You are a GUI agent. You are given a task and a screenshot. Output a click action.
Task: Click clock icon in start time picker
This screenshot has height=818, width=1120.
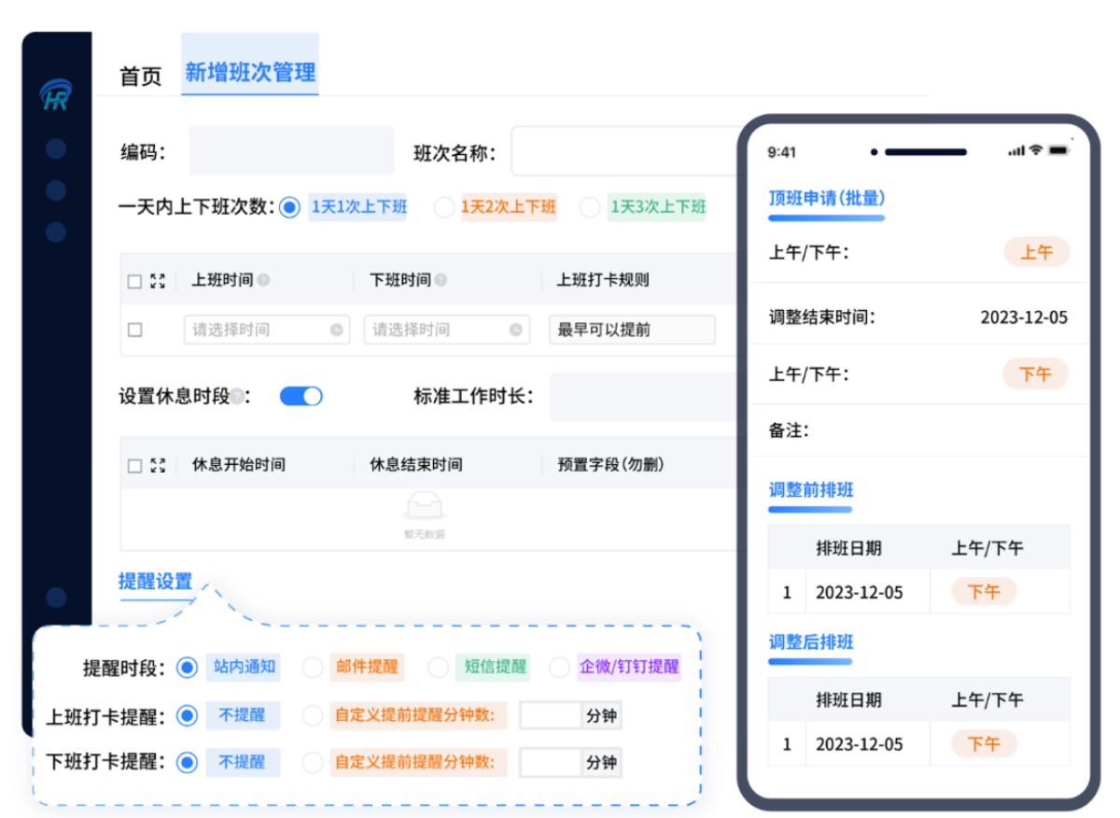(x=336, y=330)
